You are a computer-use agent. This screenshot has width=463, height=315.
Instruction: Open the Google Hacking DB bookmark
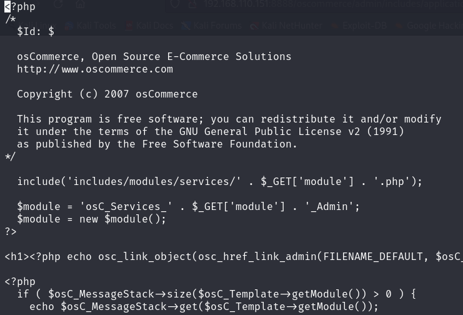tap(429, 26)
